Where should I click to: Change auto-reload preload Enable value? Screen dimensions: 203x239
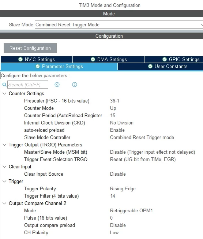[117, 130]
